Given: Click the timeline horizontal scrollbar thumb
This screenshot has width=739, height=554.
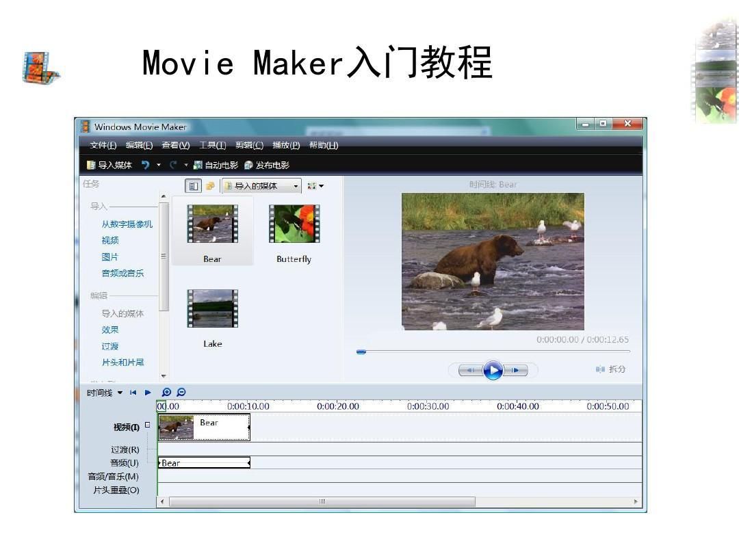Looking at the screenshot, I should tap(322, 502).
